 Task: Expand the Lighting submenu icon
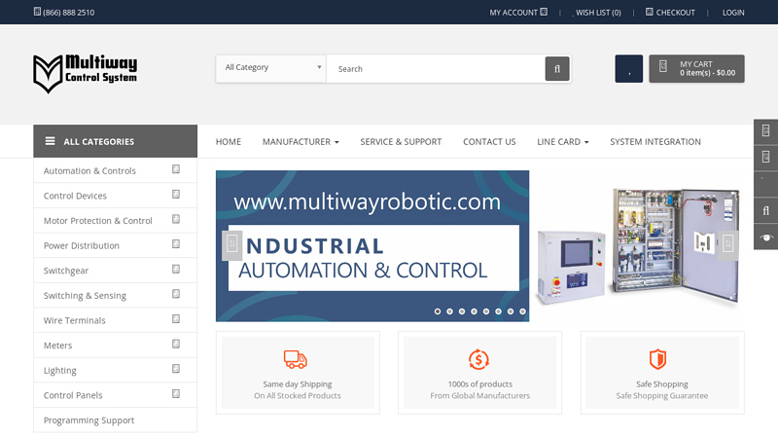(x=176, y=369)
